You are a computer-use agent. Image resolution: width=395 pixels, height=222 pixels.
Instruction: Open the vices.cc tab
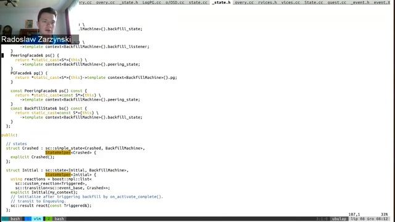(x=291, y=2)
